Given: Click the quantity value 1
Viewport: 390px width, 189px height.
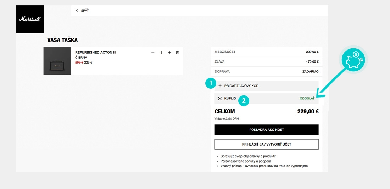Looking at the screenshot, I should tap(161, 53).
